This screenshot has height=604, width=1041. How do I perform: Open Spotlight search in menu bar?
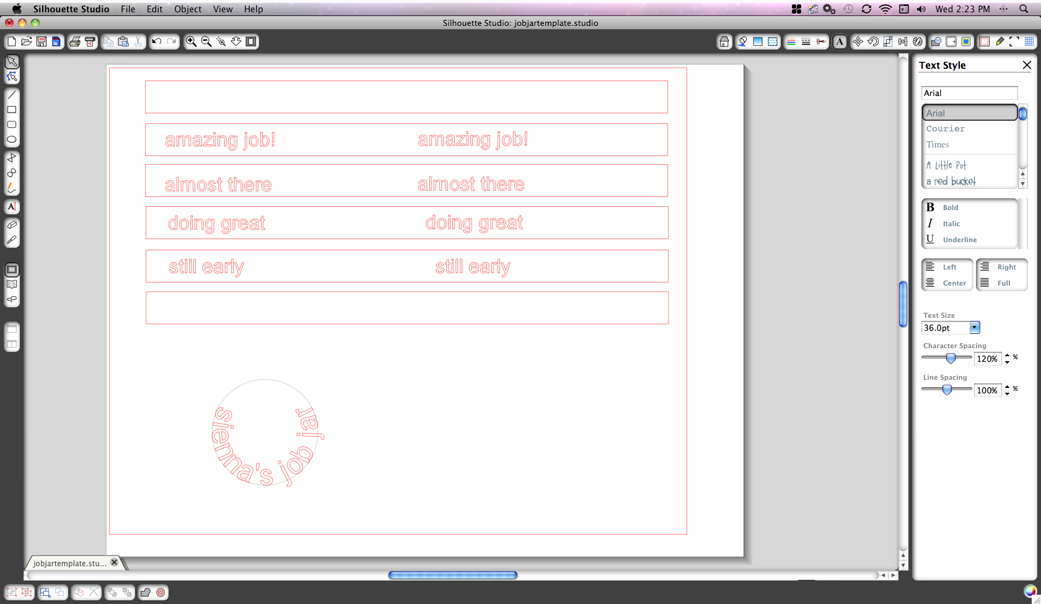[x=1023, y=9]
